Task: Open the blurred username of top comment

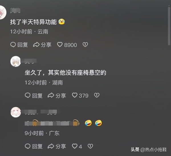Action: pos(15,11)
